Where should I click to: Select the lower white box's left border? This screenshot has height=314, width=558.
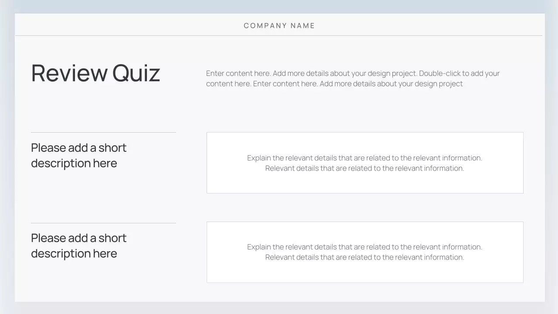coord(207,252)
